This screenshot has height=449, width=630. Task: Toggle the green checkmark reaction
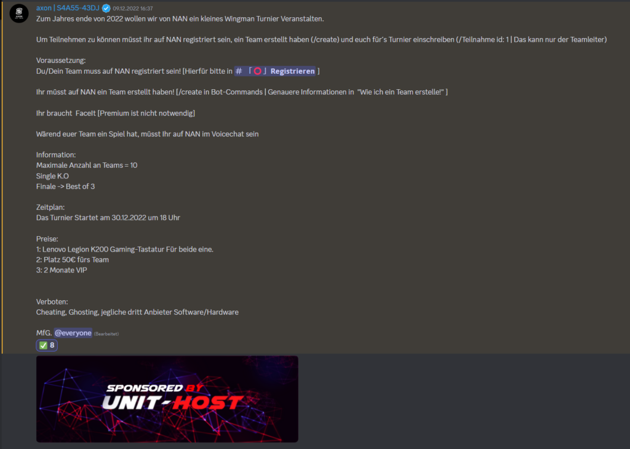tap(47, 346)
